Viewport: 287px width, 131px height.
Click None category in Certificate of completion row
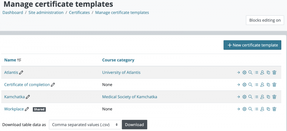click(x=107, y=84)
